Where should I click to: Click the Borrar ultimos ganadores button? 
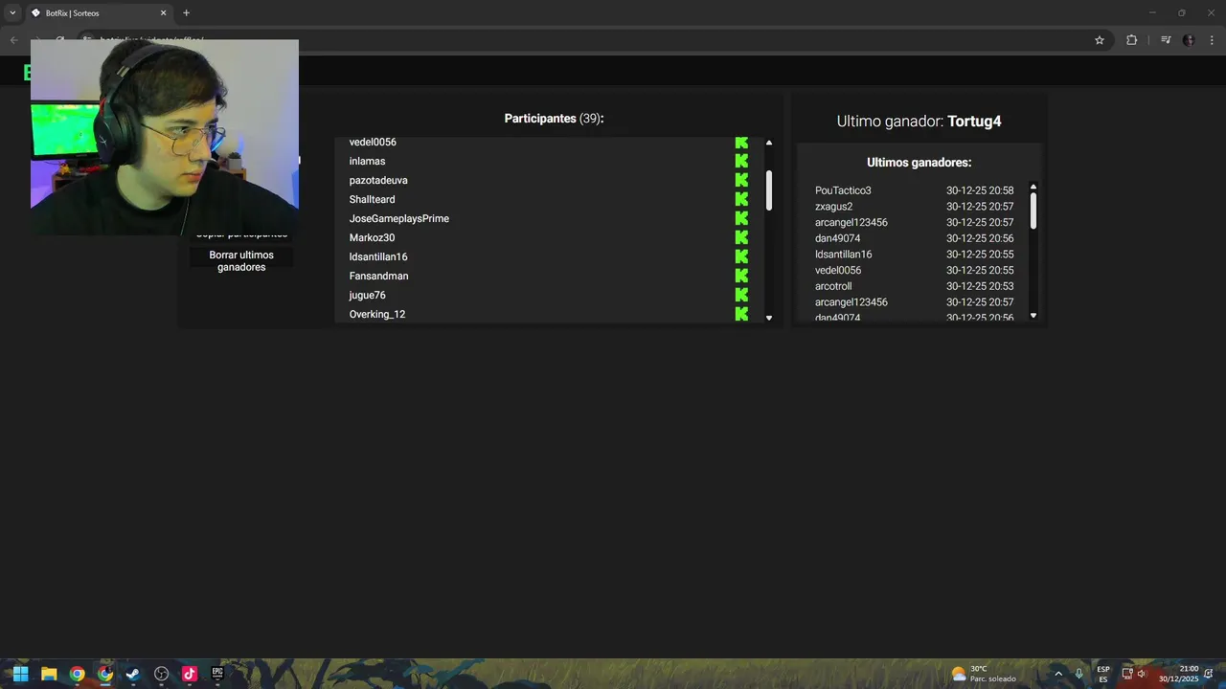tap(241, 261)
